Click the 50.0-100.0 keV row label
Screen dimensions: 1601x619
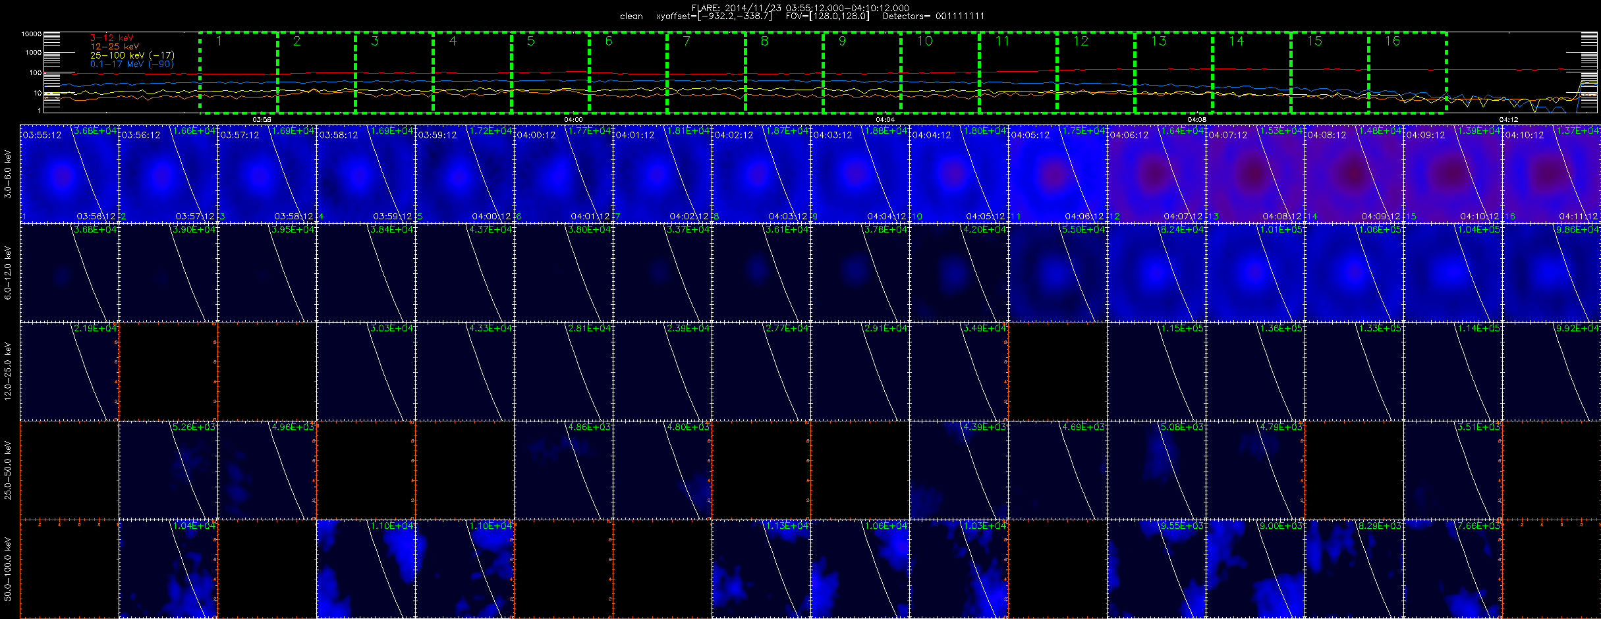(x=8, y=569)
